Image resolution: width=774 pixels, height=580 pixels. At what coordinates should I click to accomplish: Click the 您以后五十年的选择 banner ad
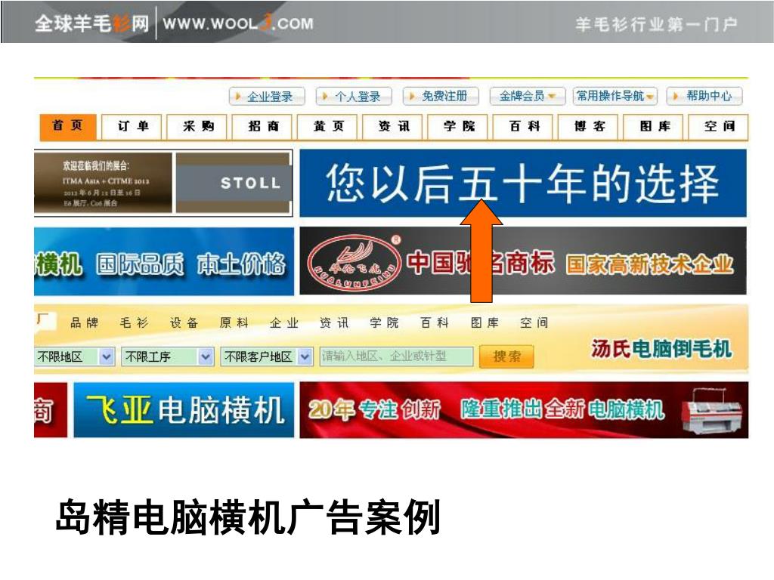[523, 183]
